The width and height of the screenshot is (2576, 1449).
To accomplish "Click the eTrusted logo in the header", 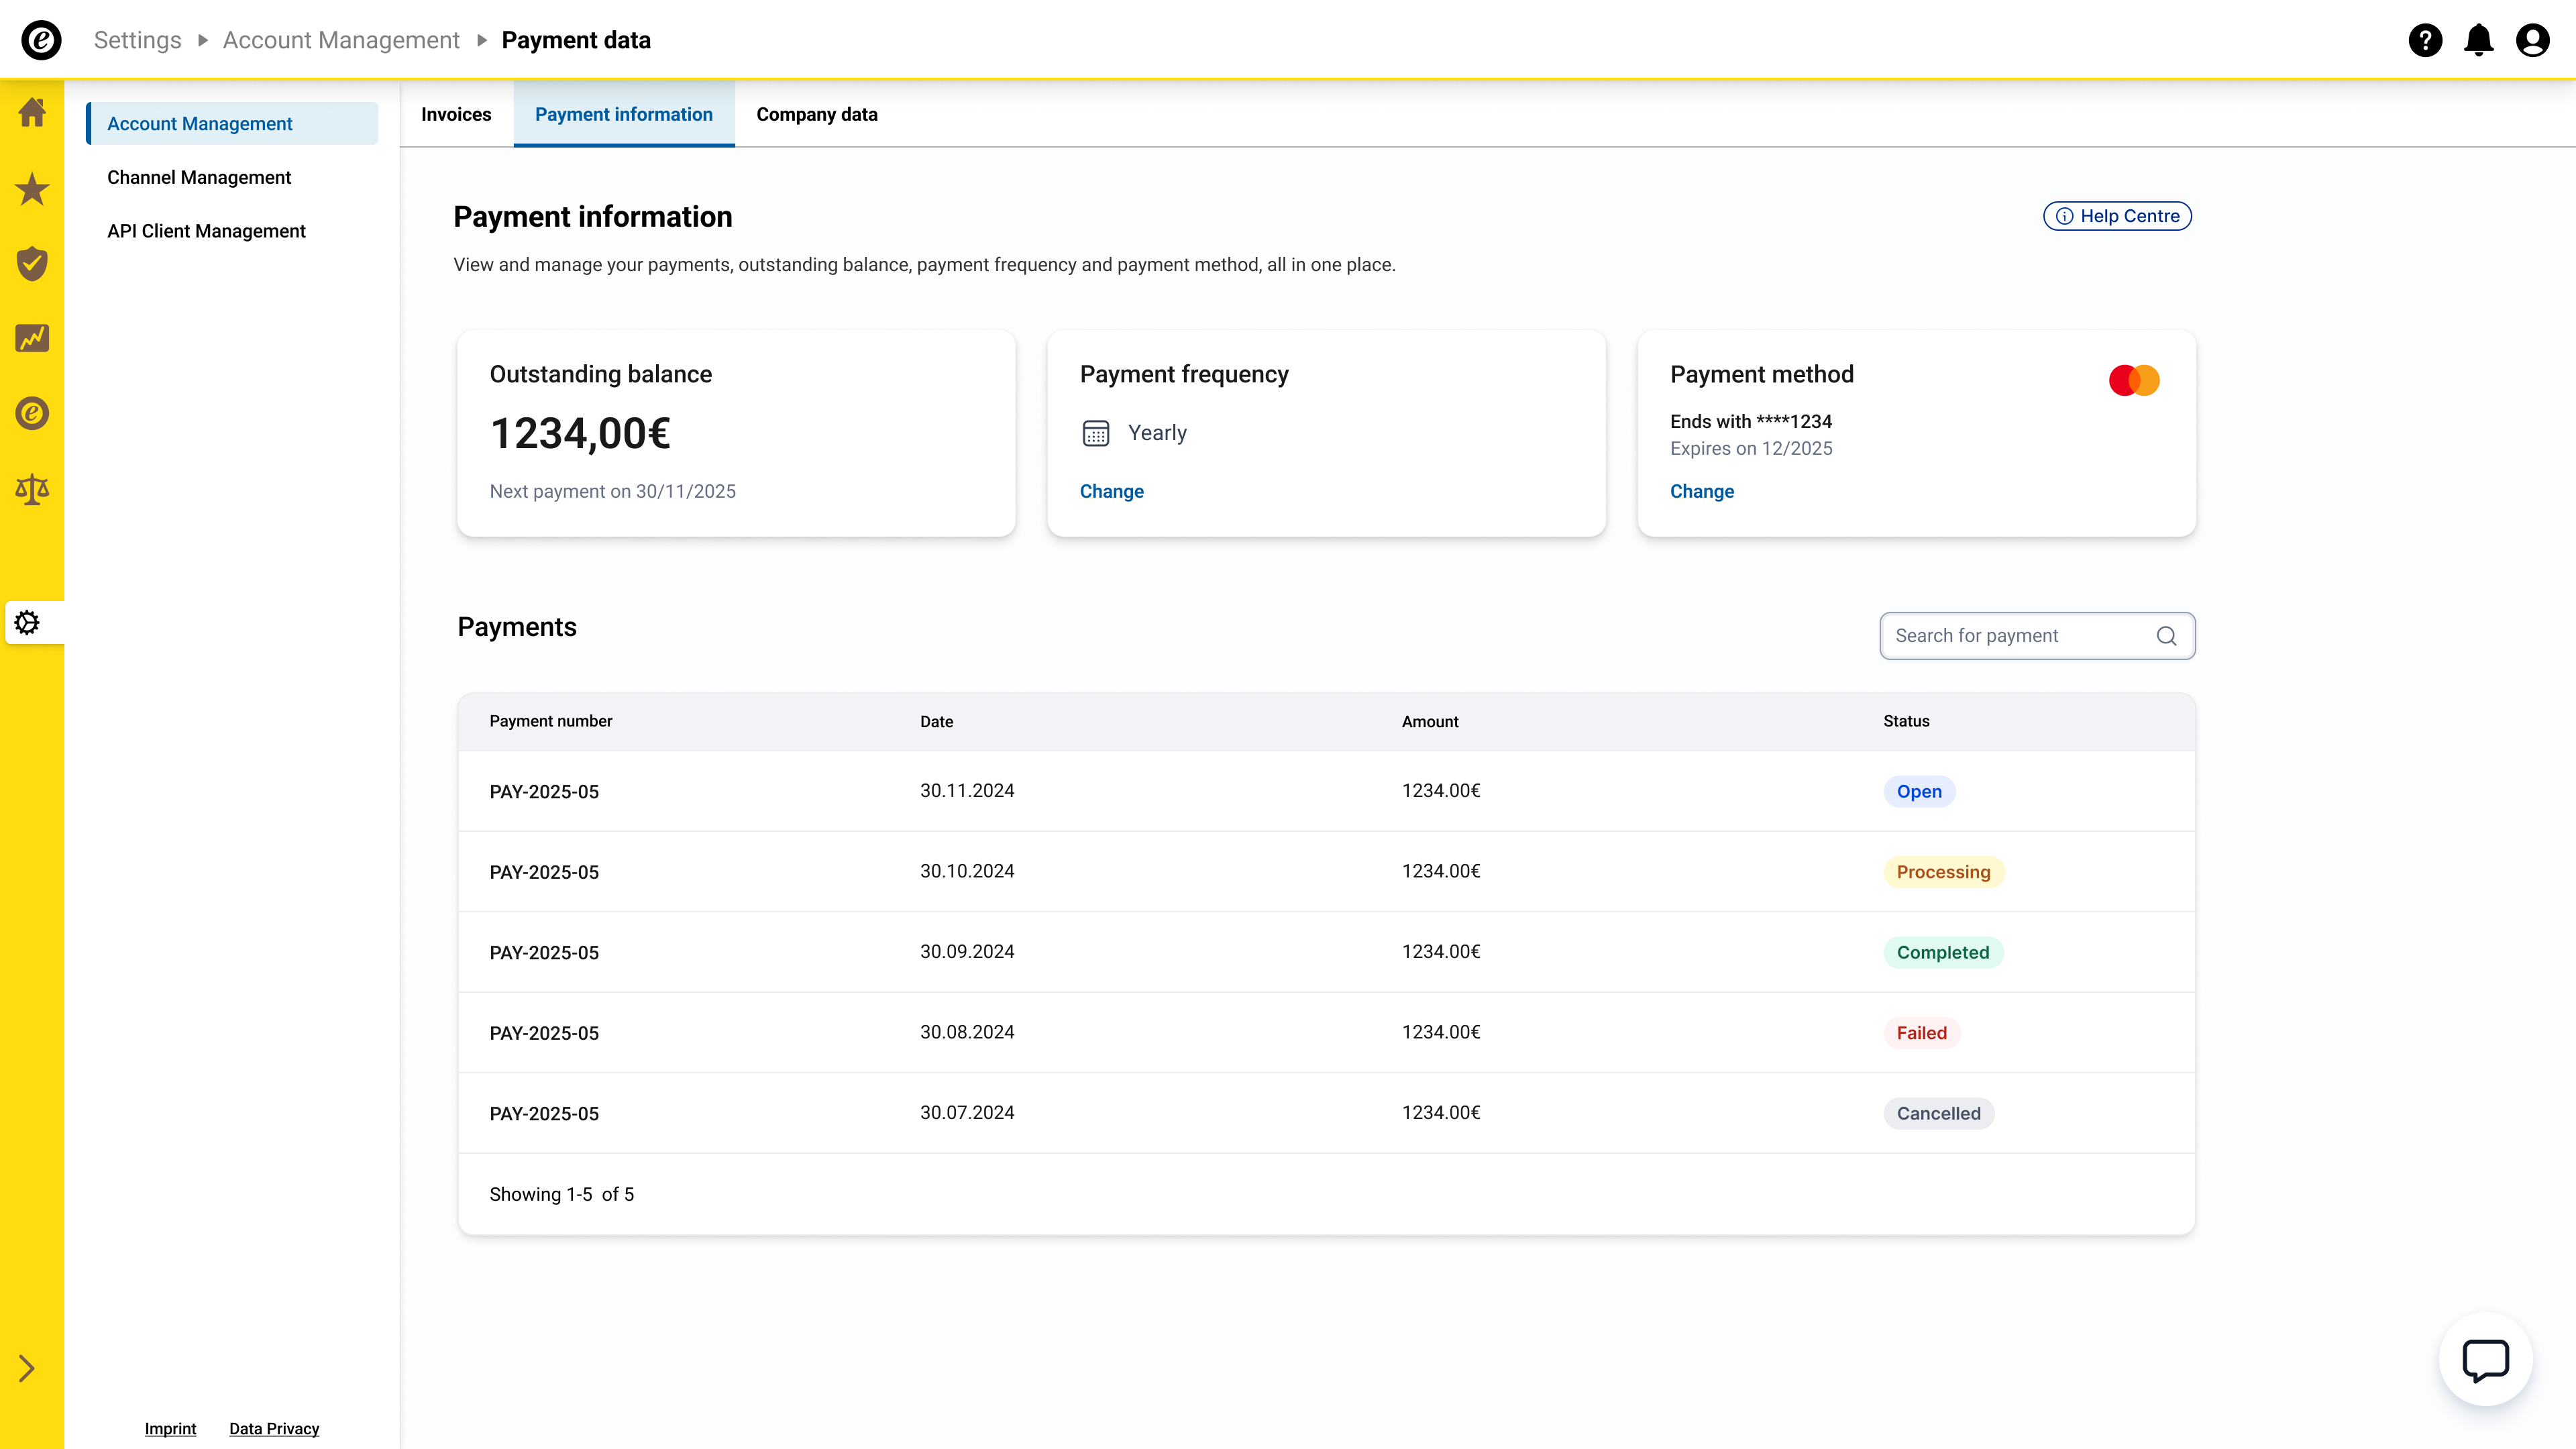I will coord(41,40).
